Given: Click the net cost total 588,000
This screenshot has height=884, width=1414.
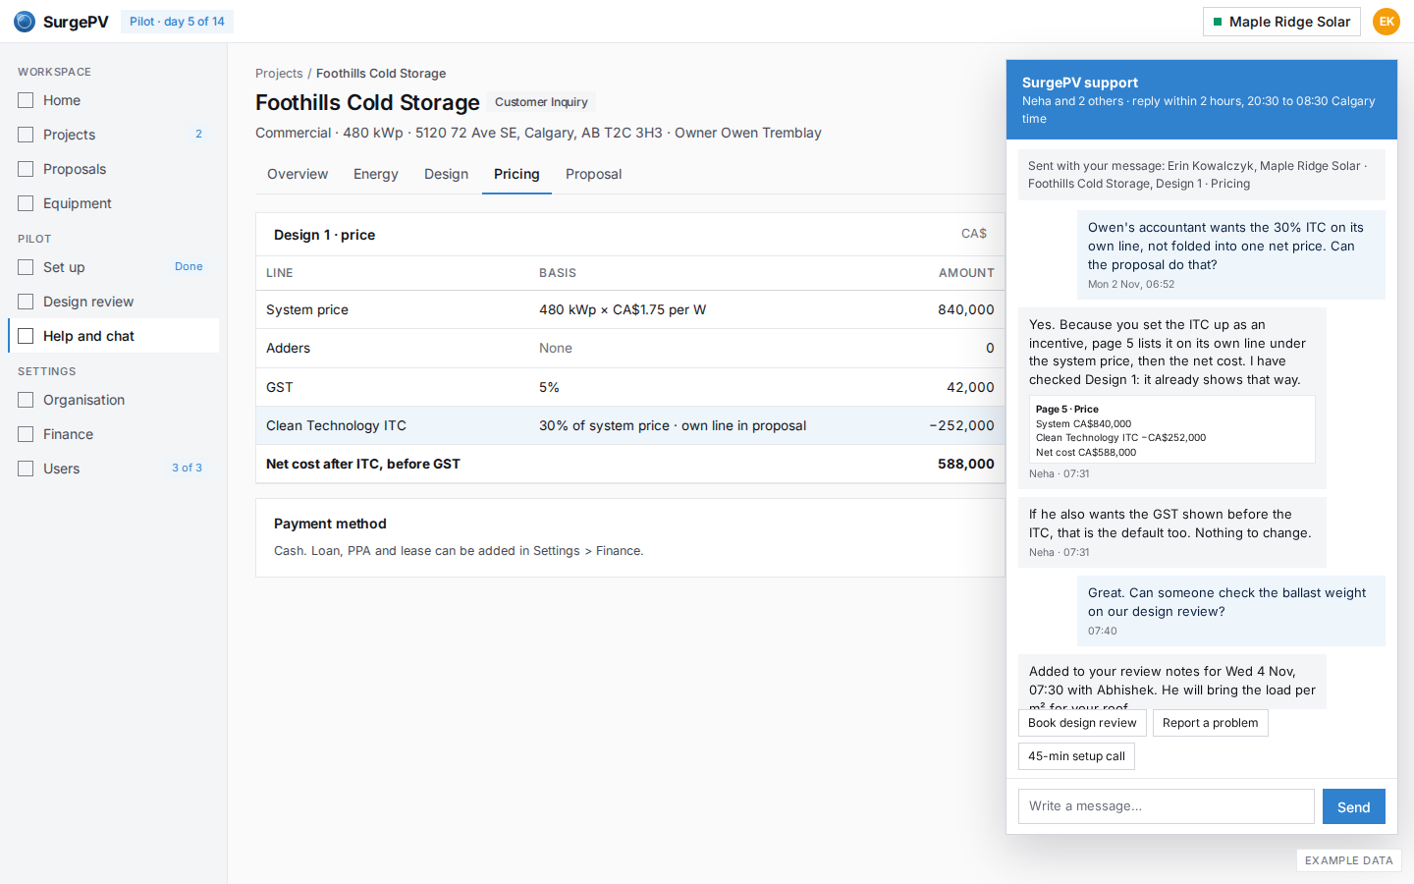Looking at the screenshot, I should 966,464.
